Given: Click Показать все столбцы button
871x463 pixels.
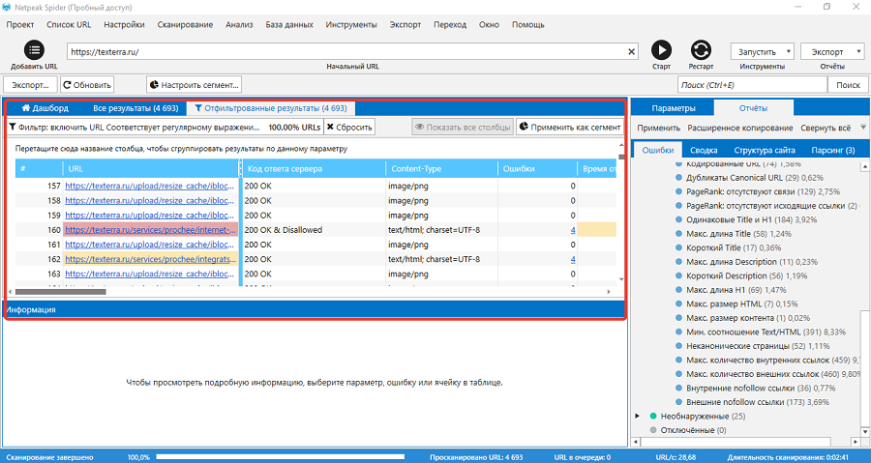Looking at the screenshot, I should coord(463,127).
